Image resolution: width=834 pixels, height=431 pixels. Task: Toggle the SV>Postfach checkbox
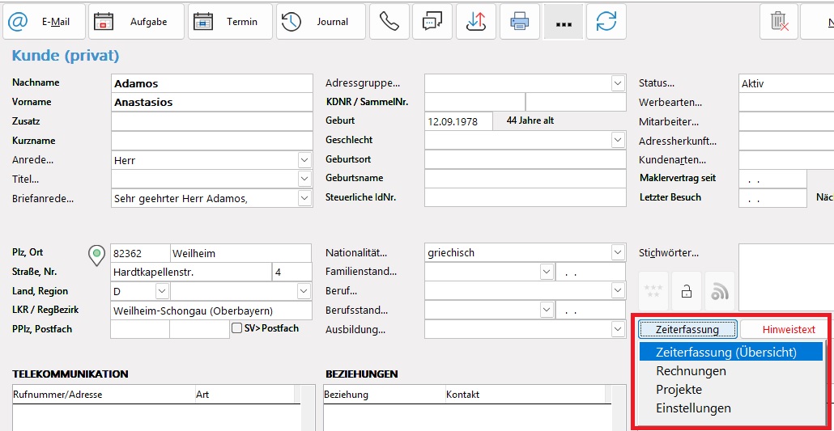coord(237,328)
